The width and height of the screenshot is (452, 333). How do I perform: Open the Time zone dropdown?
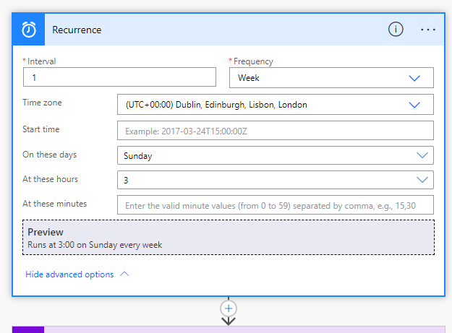(275, 105)
